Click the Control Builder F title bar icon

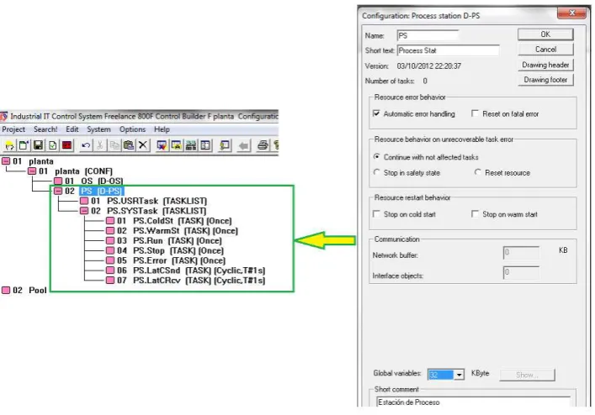[x=4, y=116]
